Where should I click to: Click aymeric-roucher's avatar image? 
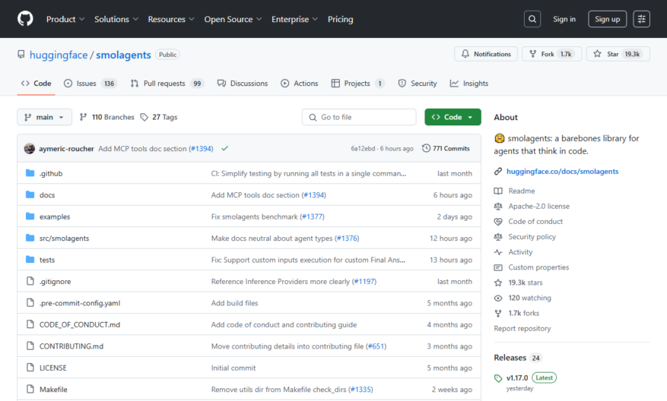pyautogui.click(x=30, y=148)
